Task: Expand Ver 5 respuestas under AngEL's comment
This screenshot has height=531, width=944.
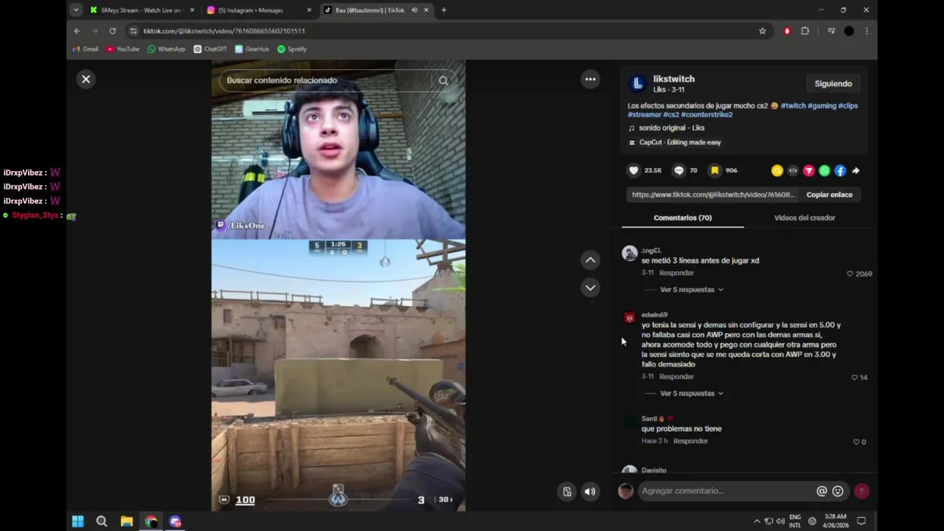Action: (691, 290)
